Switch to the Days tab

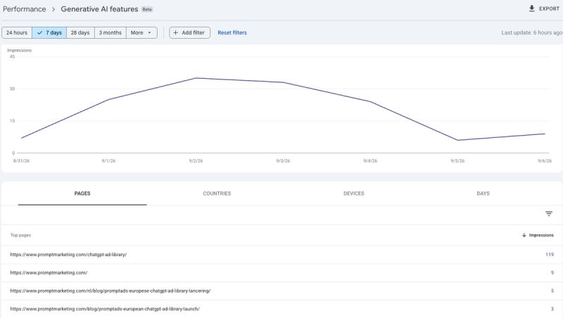483,193
